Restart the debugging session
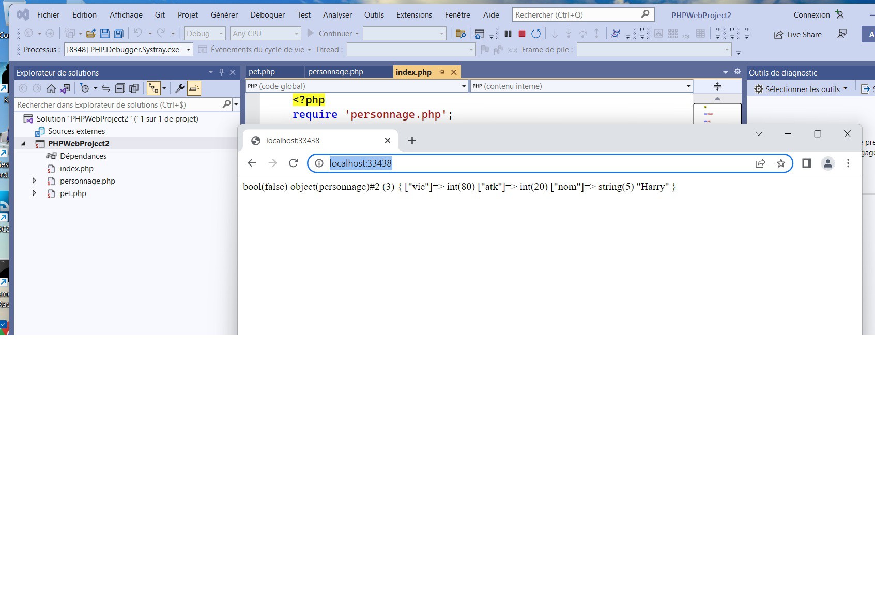This screenshot has height=600, width=875. pos(536,34)
